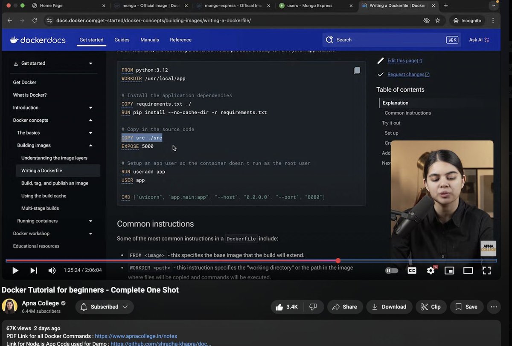Image resolution: width=512 pixels, height=346 pixels.
Task: Open the GitHub shradha-khapra repo link
Action: [x=160, y=343]
